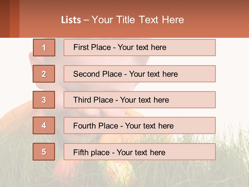Click the number 3 box
Viewport: 249px width, 187px height.
44,100
